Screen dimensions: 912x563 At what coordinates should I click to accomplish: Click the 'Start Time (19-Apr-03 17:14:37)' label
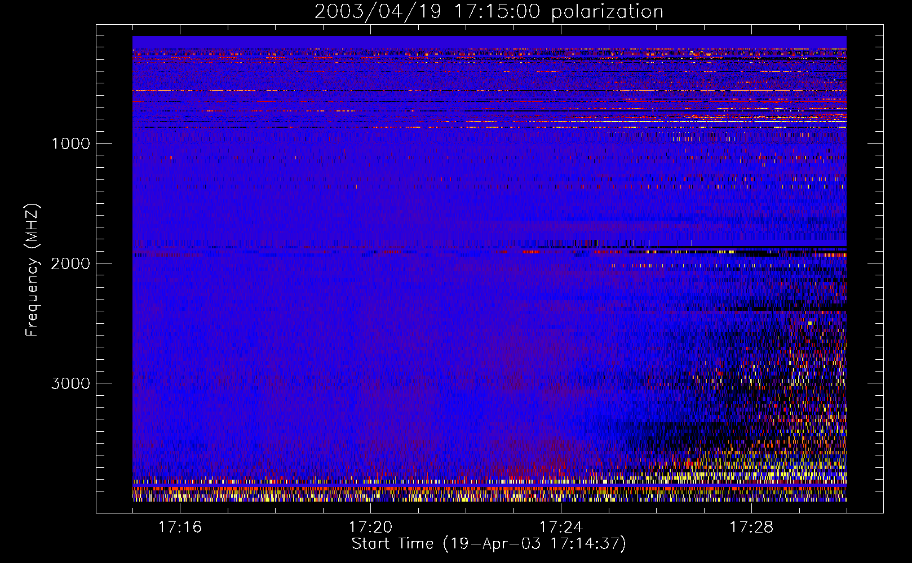[x=489, y=544]
